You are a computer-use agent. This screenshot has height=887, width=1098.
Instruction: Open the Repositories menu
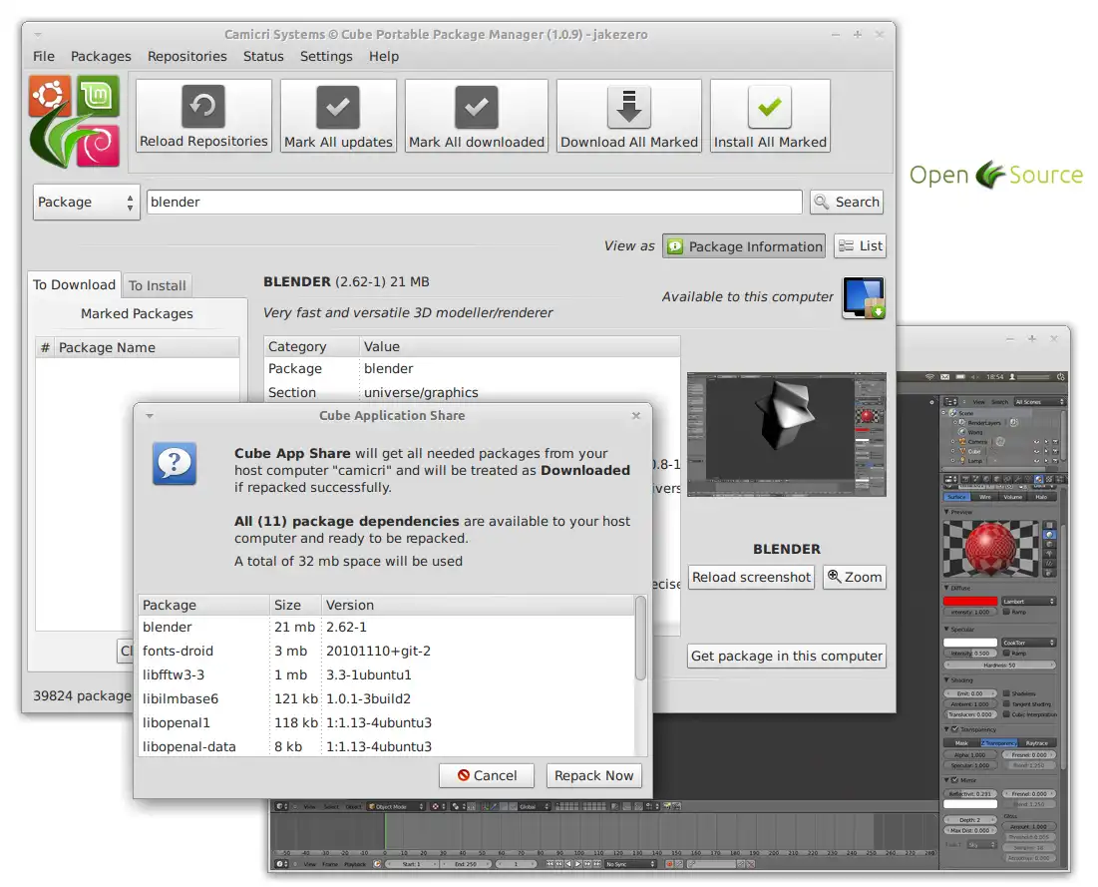point(186,56)
